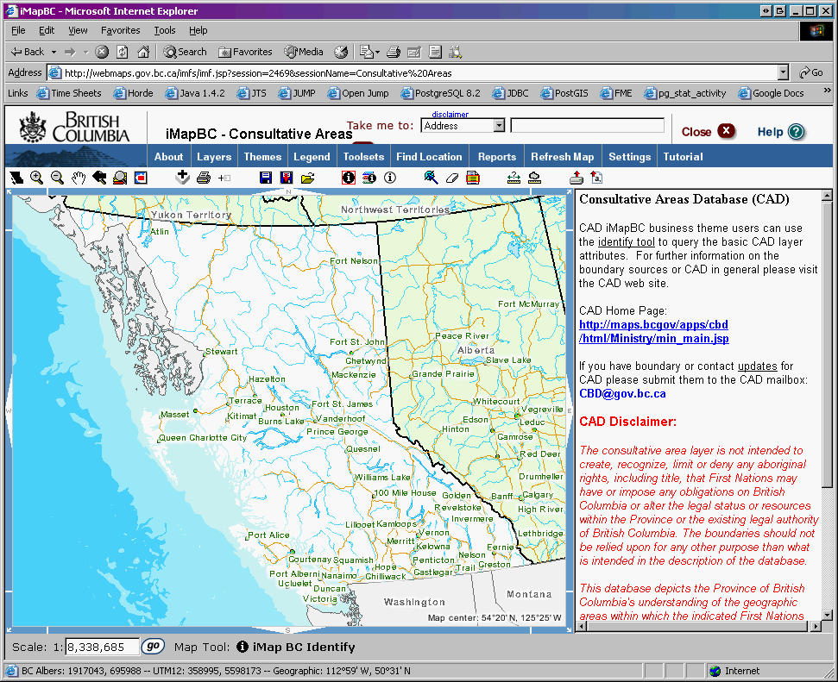Open the Favorites menu

point(120,30)
